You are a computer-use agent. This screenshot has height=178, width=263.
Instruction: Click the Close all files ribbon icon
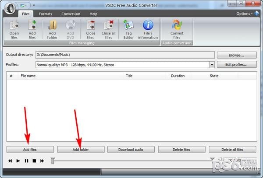(x=109, y=30)
